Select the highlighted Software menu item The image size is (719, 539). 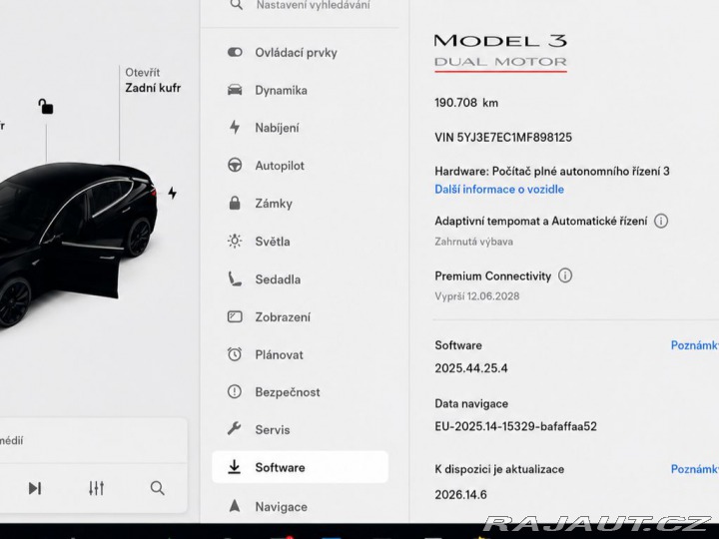coord(301,466)
